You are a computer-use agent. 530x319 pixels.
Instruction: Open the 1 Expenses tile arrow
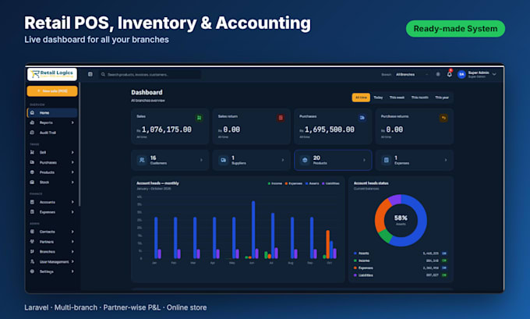pyautogui.click(x=446, y=160)
